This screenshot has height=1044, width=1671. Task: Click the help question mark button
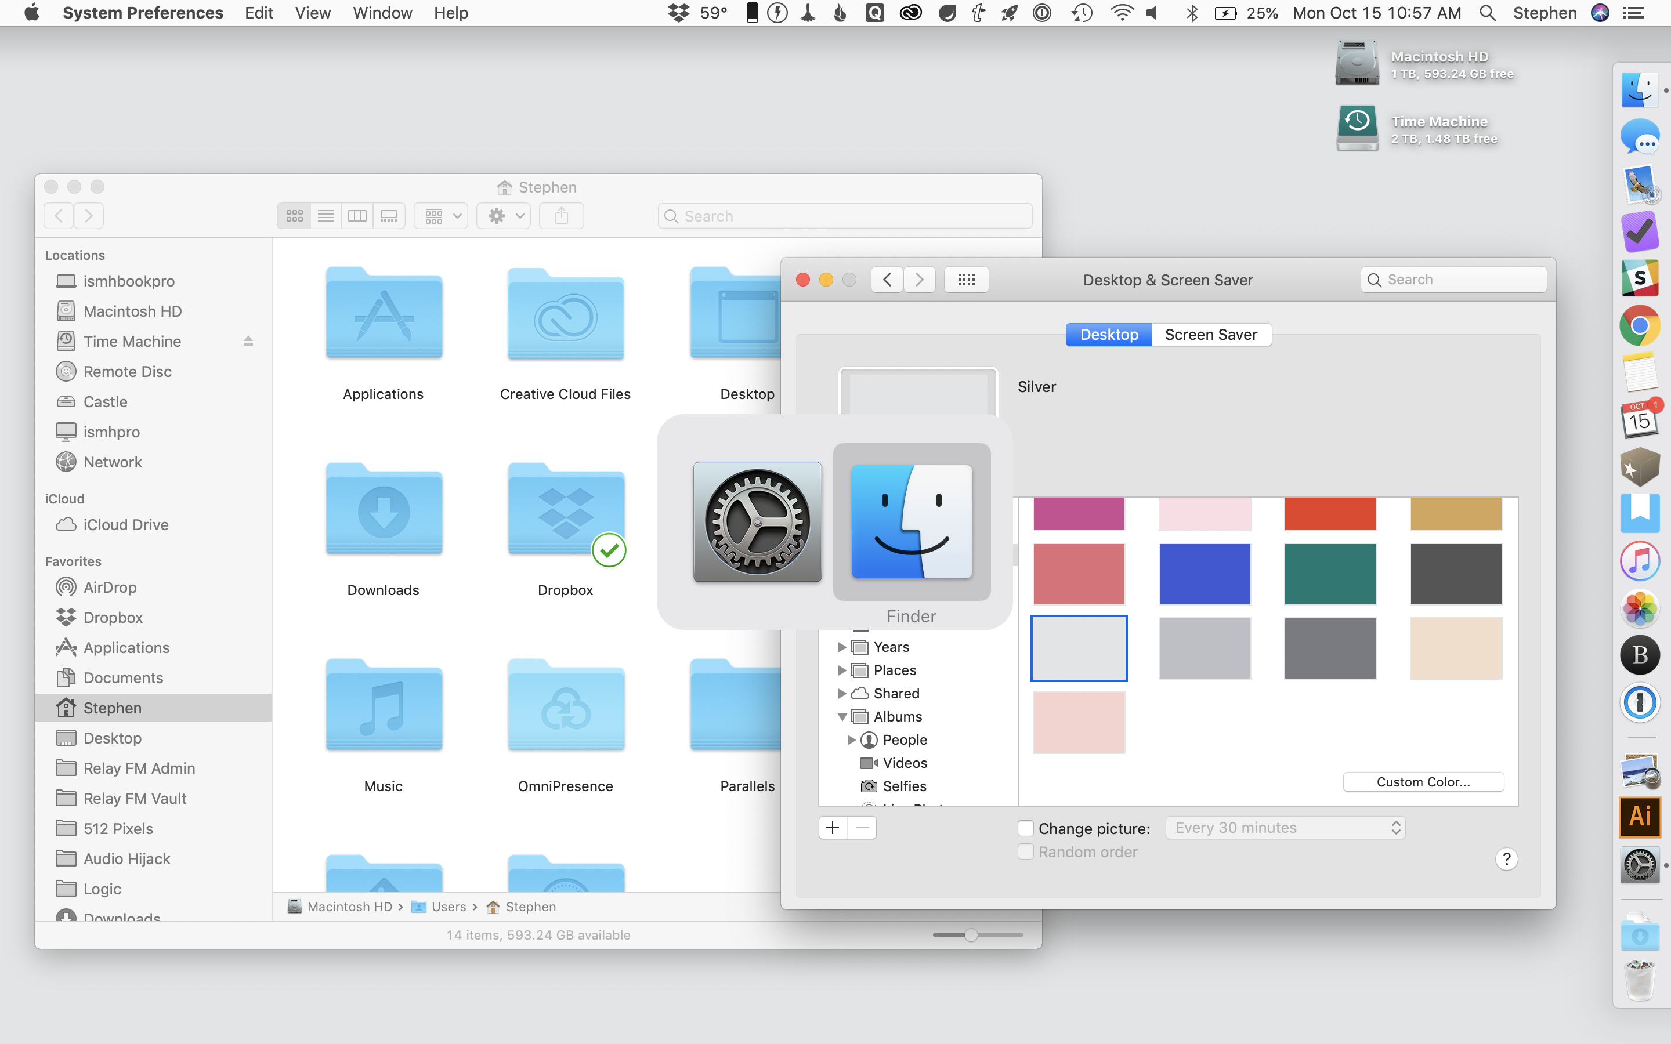coord(1506,859)
